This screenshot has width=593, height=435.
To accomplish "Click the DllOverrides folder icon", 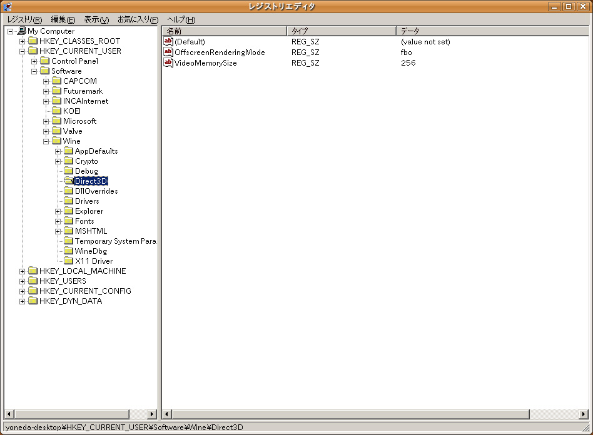I will (68, 191).
